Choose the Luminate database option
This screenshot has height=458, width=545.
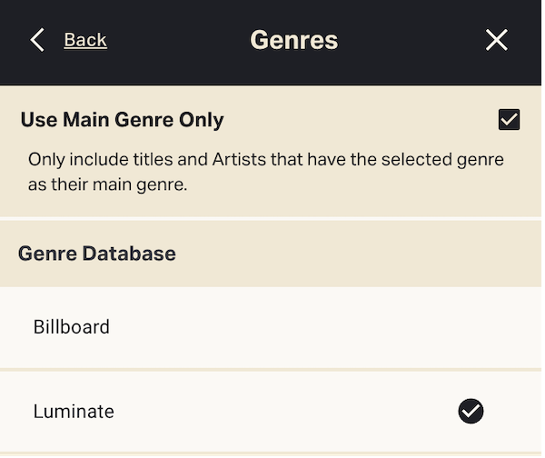[272, 412]
